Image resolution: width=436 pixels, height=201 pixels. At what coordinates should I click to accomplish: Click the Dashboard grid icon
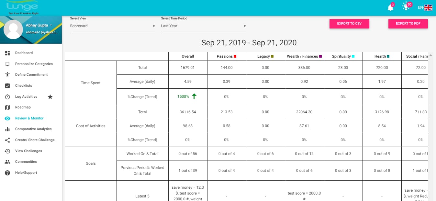click(x=8, y=53)
